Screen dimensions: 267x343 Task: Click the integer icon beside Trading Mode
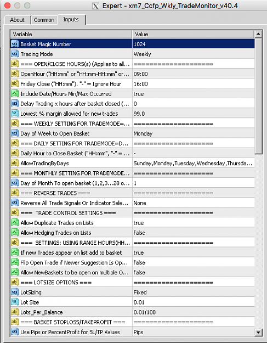pos(15,54)
